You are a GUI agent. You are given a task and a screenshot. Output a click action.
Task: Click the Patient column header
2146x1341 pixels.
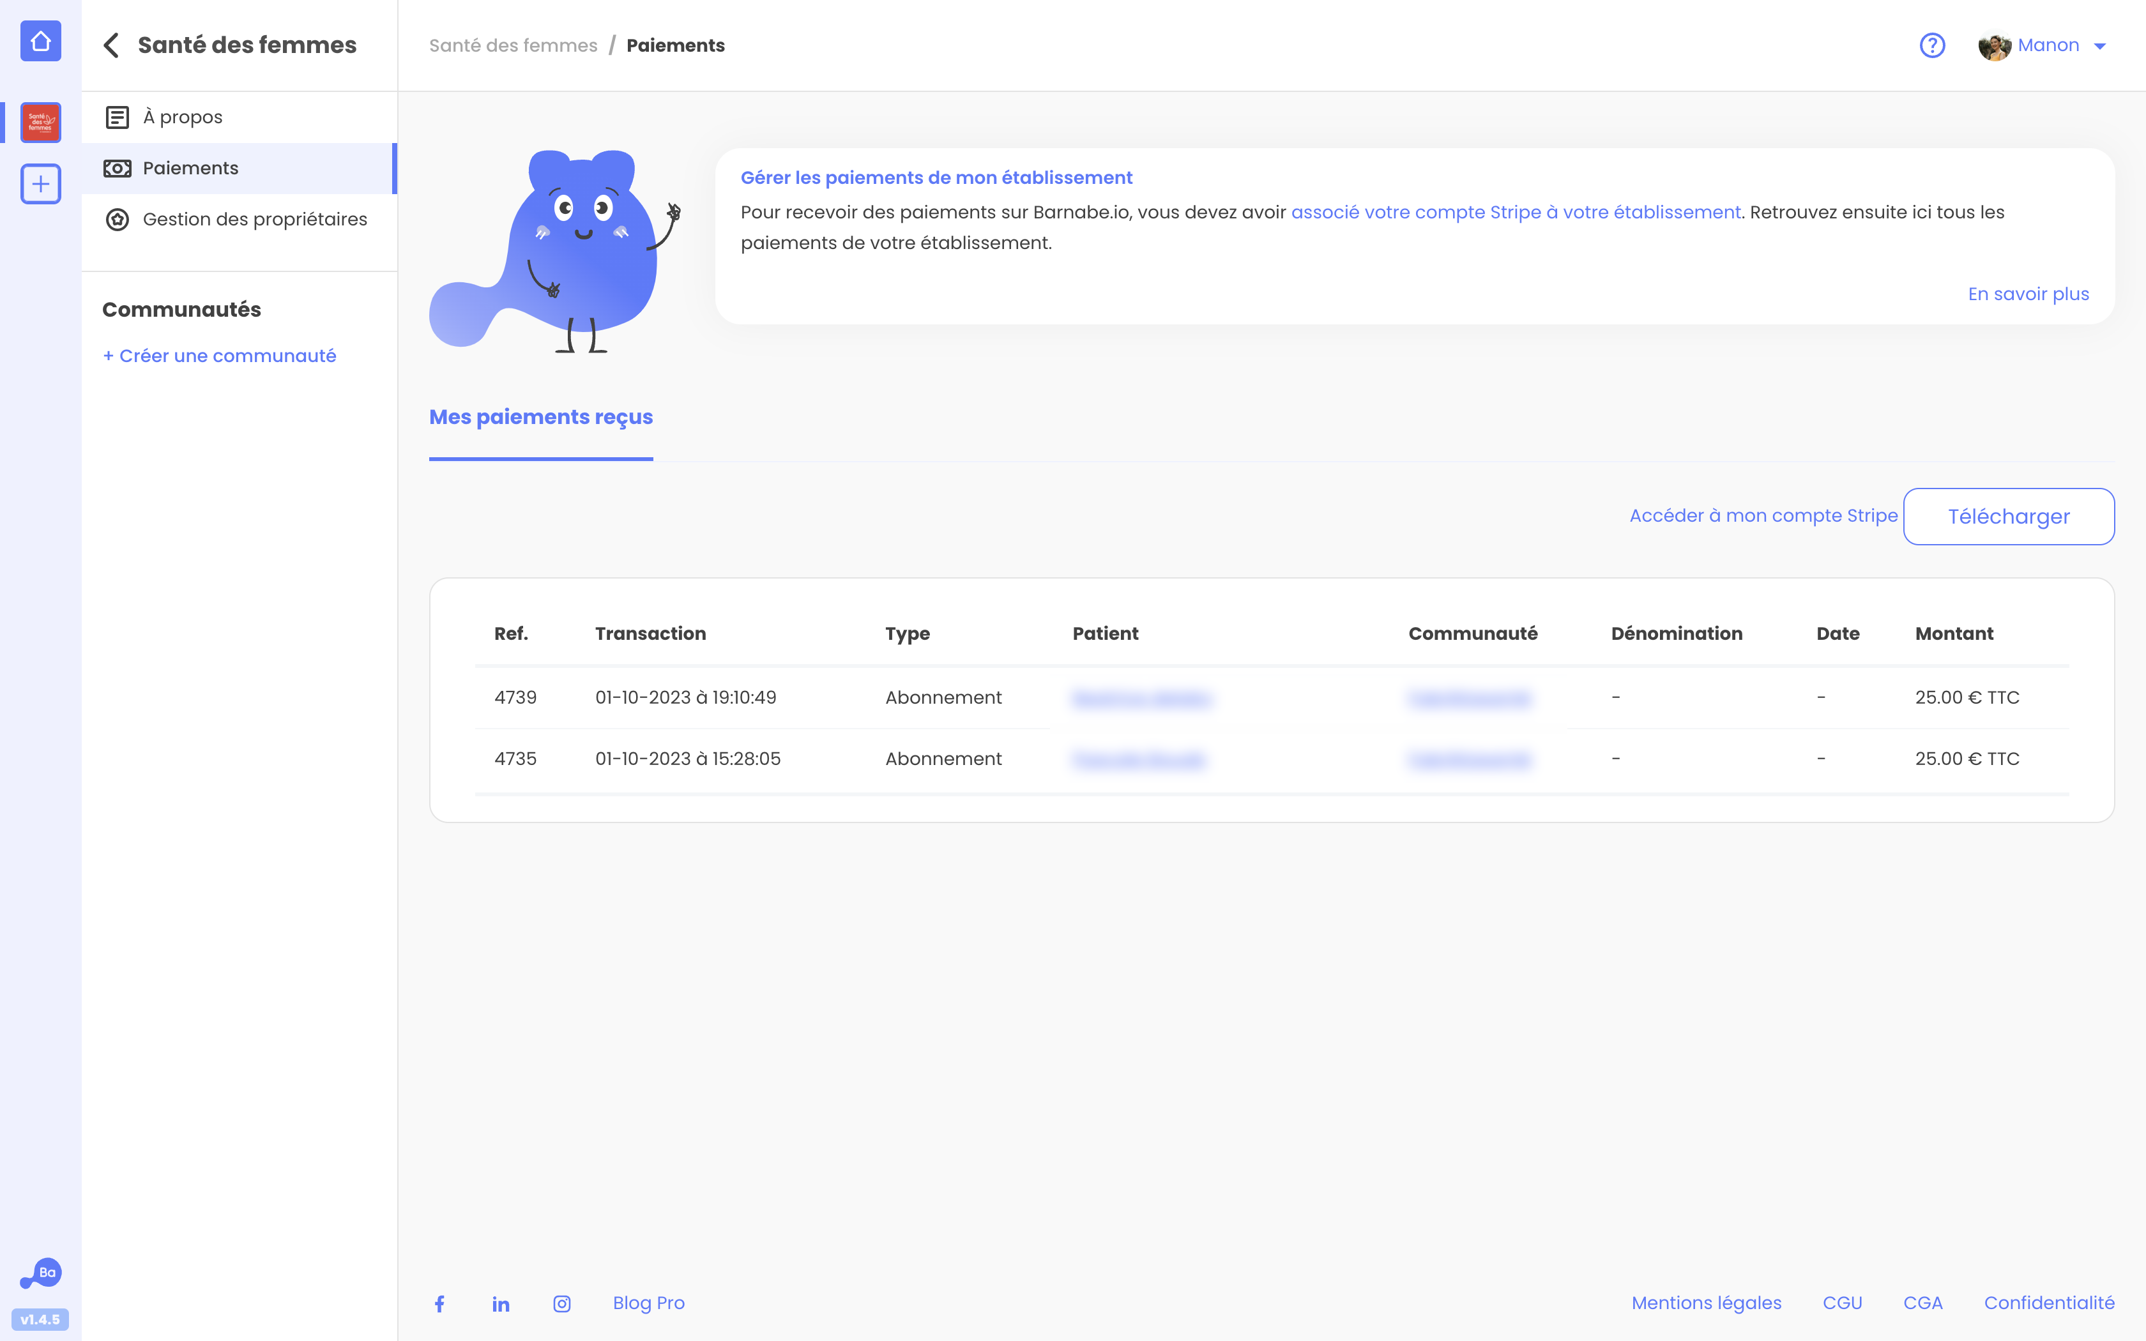click(1105, 633)
